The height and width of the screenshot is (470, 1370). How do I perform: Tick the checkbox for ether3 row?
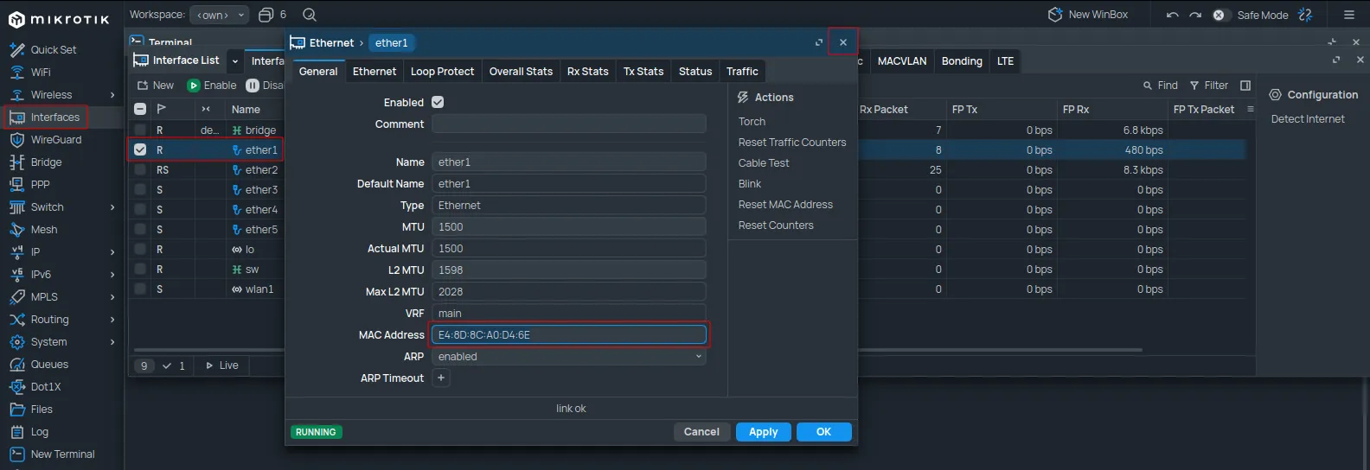140,190
